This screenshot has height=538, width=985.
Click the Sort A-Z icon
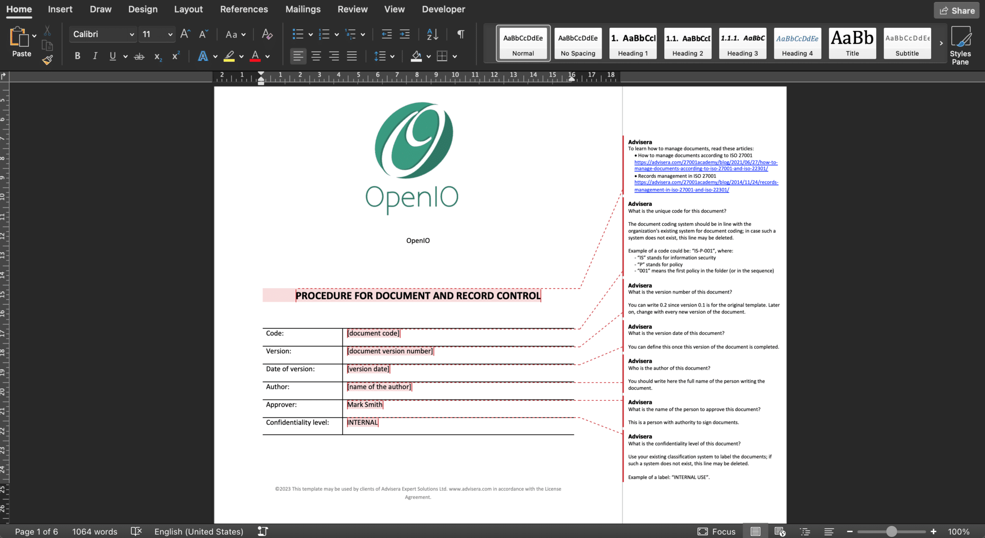[432, 34]
